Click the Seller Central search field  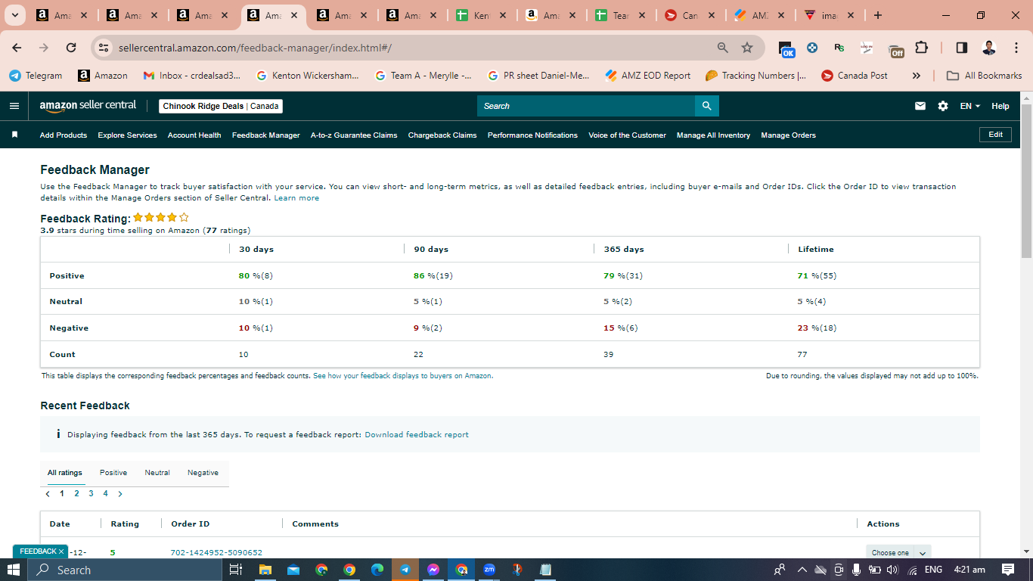[x=586, y=106]
